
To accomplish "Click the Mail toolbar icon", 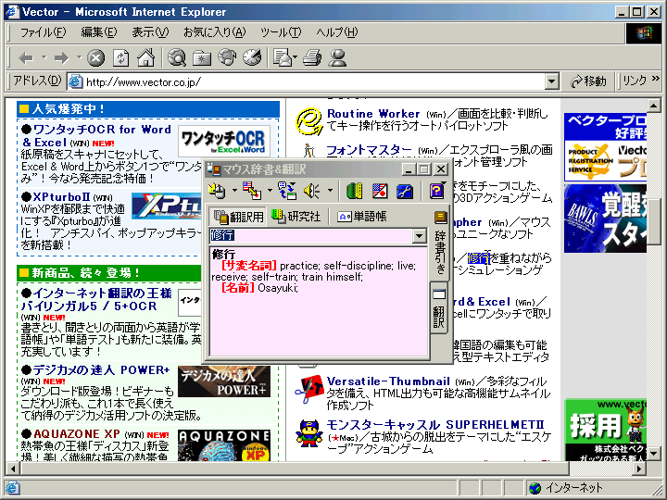I will (x=282, y=57).
